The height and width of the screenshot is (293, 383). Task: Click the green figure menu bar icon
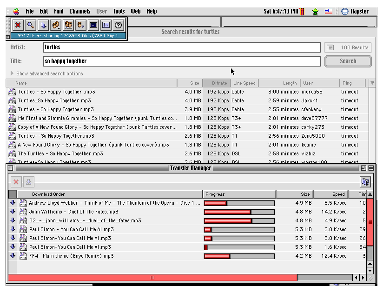[x=315, y=12]
